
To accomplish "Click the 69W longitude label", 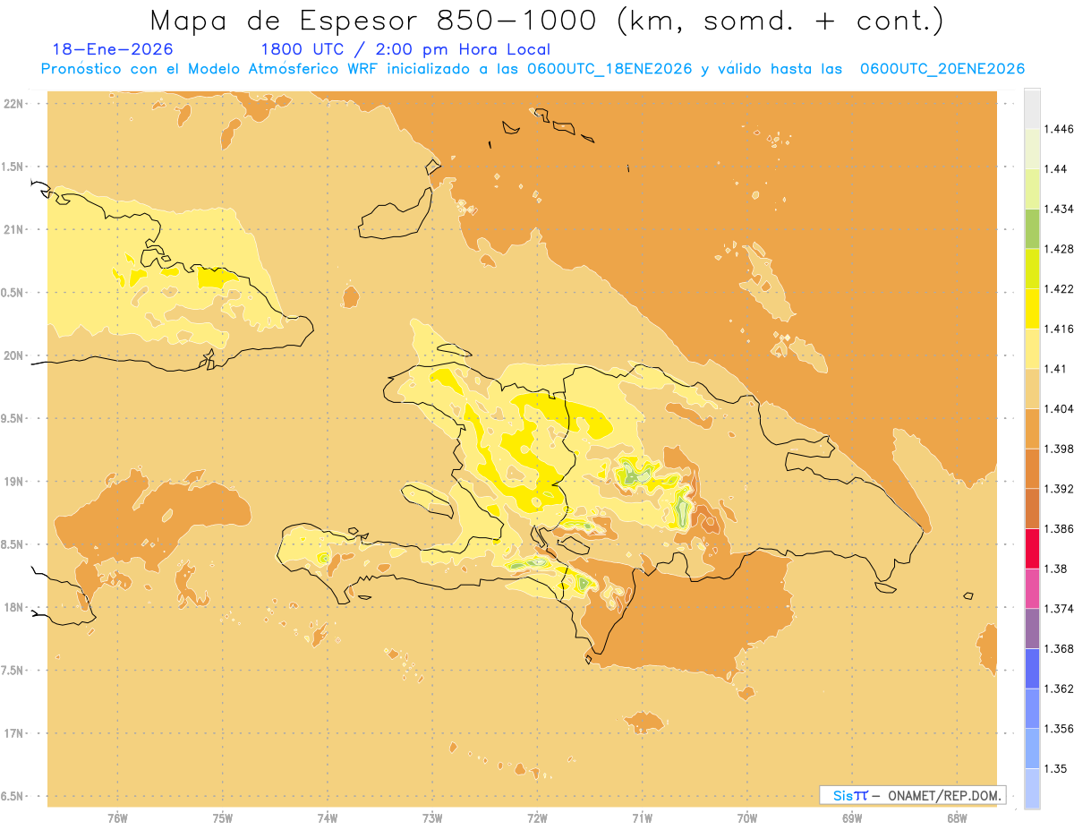I will point(852,817).
